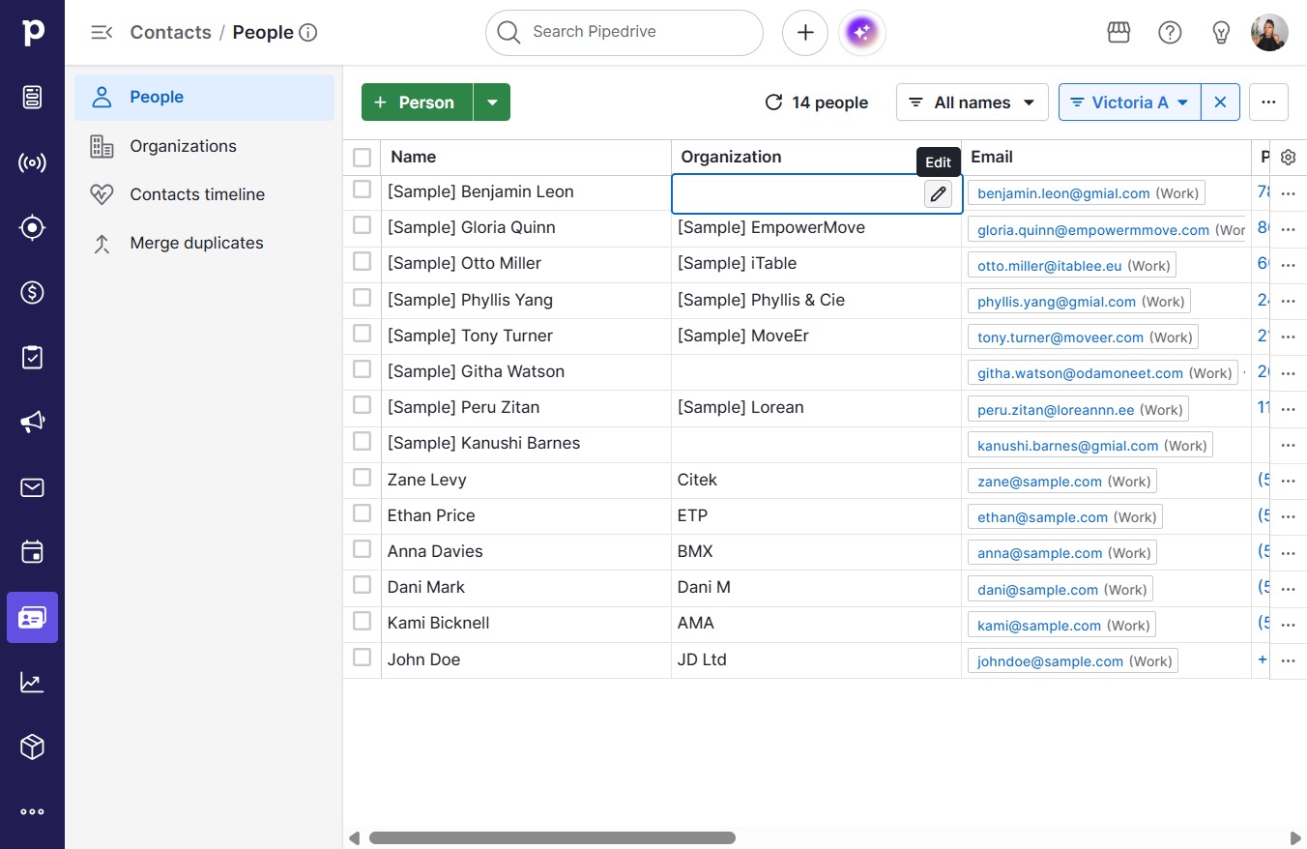The height and width of the screenshot is (849, 1307).
Task: Open Ethan Price's contact record
Action: (x=431, y=515)
